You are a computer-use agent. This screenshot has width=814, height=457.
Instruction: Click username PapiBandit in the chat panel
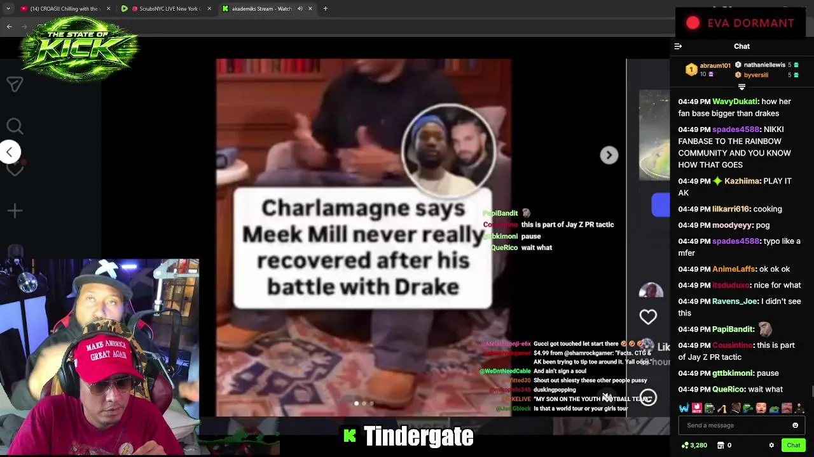point(733,329)
